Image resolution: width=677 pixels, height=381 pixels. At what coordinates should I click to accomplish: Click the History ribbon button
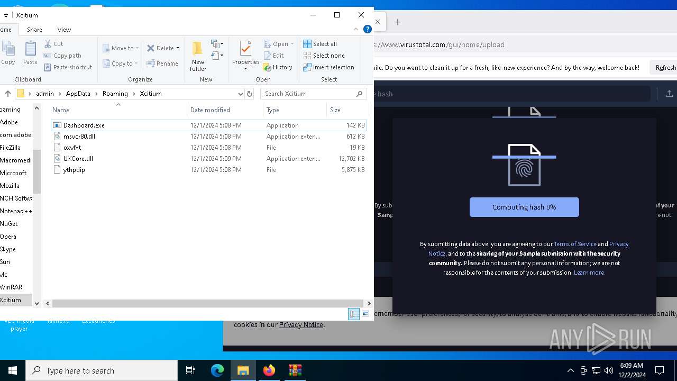tap(278, 67)
